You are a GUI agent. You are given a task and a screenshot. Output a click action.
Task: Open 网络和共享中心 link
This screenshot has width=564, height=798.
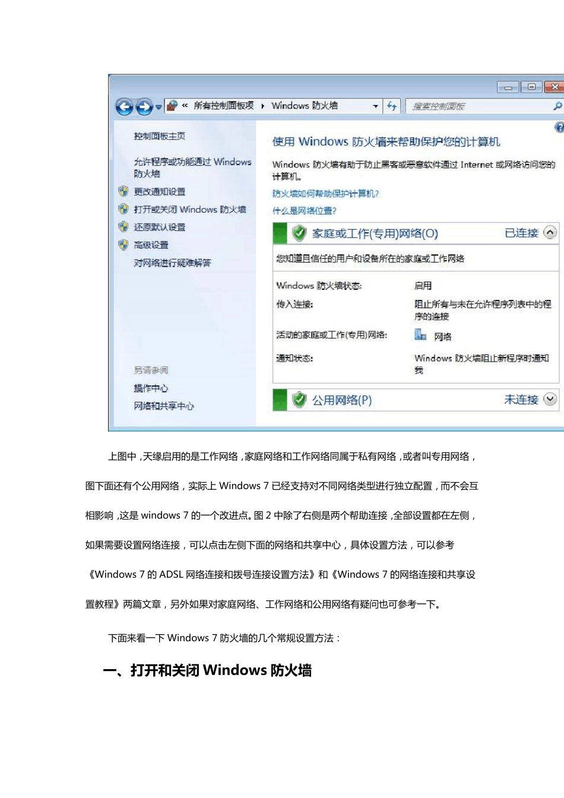(164, 406)
